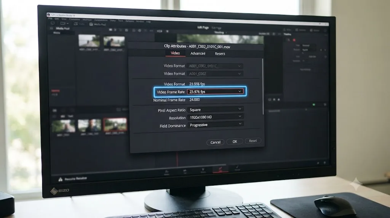
Task: Select the first clip thumbnail in the upper media pool
Action: click(x=89, y=41)
